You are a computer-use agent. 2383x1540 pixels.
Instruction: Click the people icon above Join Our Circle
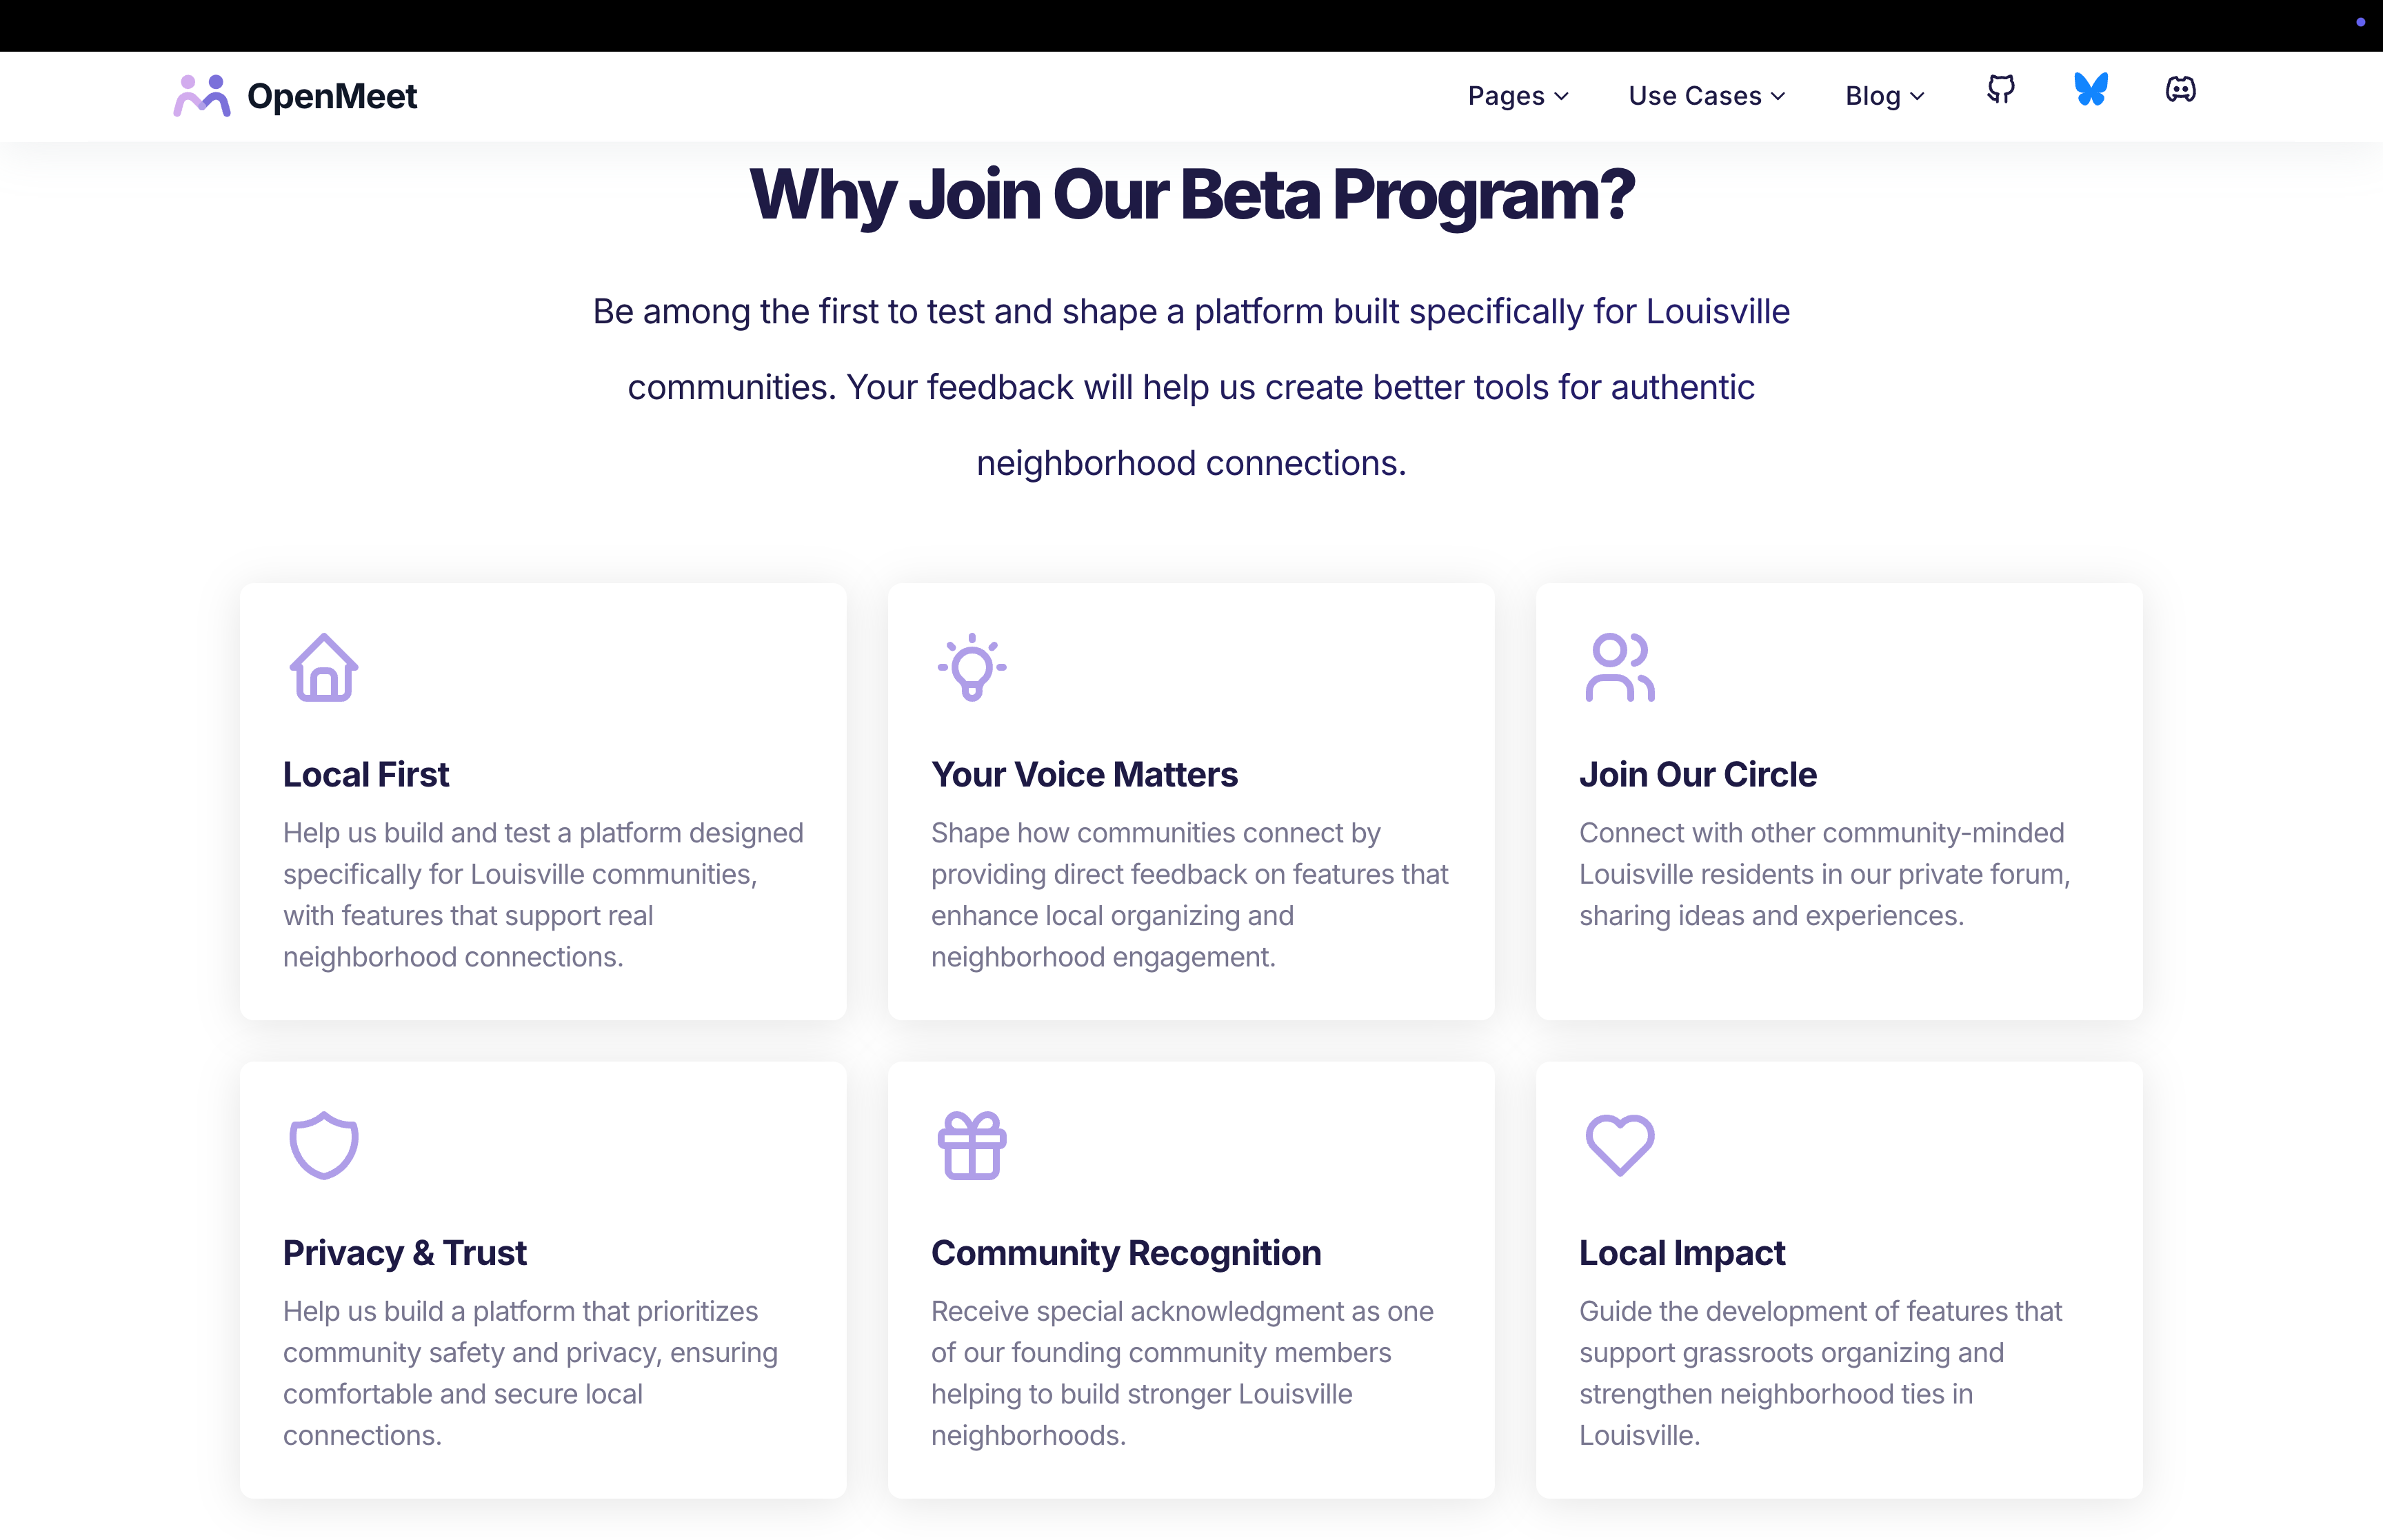[1619, 667]
